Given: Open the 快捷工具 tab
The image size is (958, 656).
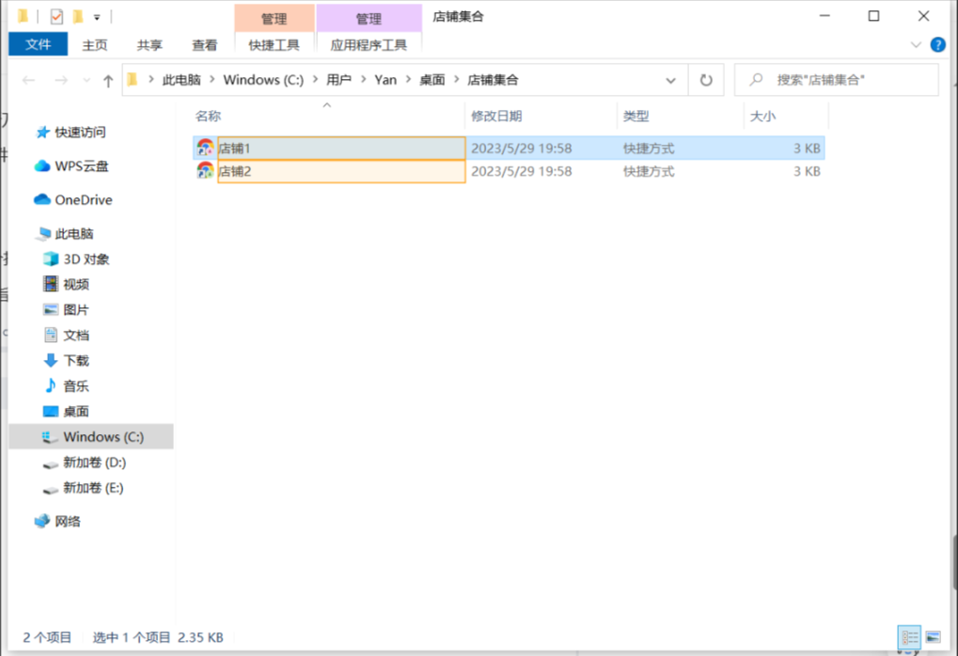Looking at the screenshot, I should 274,45.
